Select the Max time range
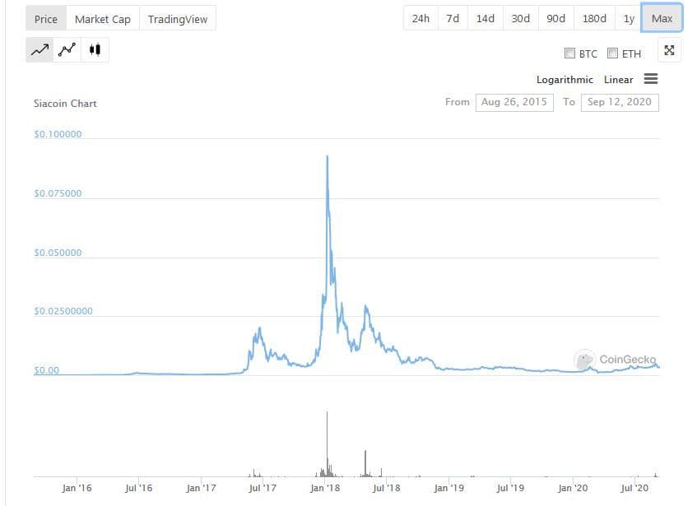This screenshot has width=697, height=506. [662, 18]
